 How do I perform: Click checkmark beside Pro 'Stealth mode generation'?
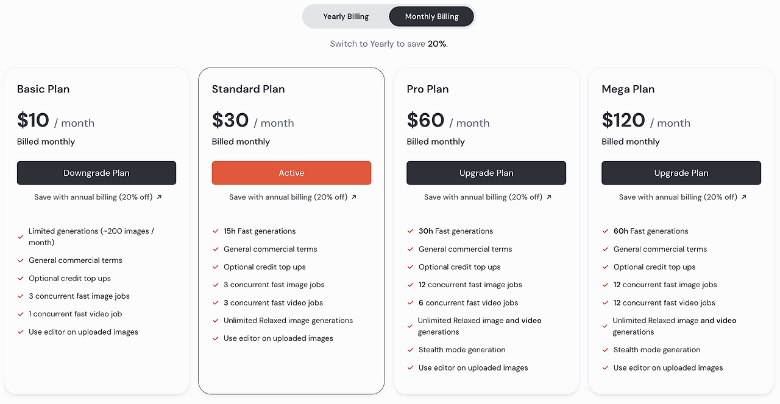411,350
